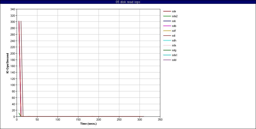This screenshot has height=129, width=256.
Task: Click the small green sda2 bump near 10
Action: (20, 114)
